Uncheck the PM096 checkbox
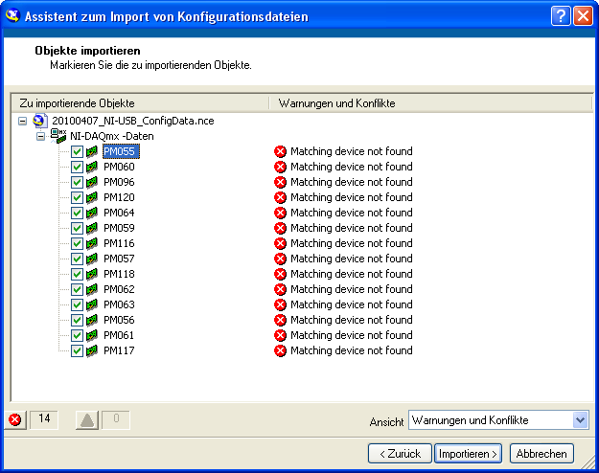 click(78, 182)
